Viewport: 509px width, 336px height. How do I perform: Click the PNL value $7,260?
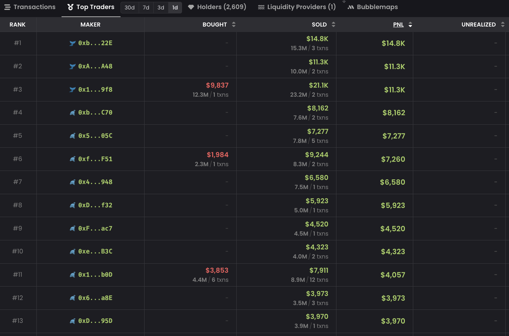(393, 159)
